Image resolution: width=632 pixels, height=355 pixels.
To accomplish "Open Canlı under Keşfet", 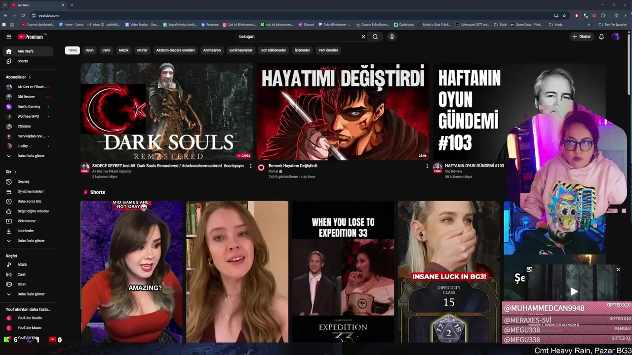I will [28, 275].
